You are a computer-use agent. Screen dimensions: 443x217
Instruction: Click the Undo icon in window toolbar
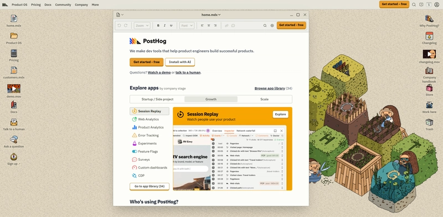[x=119, y=25]
